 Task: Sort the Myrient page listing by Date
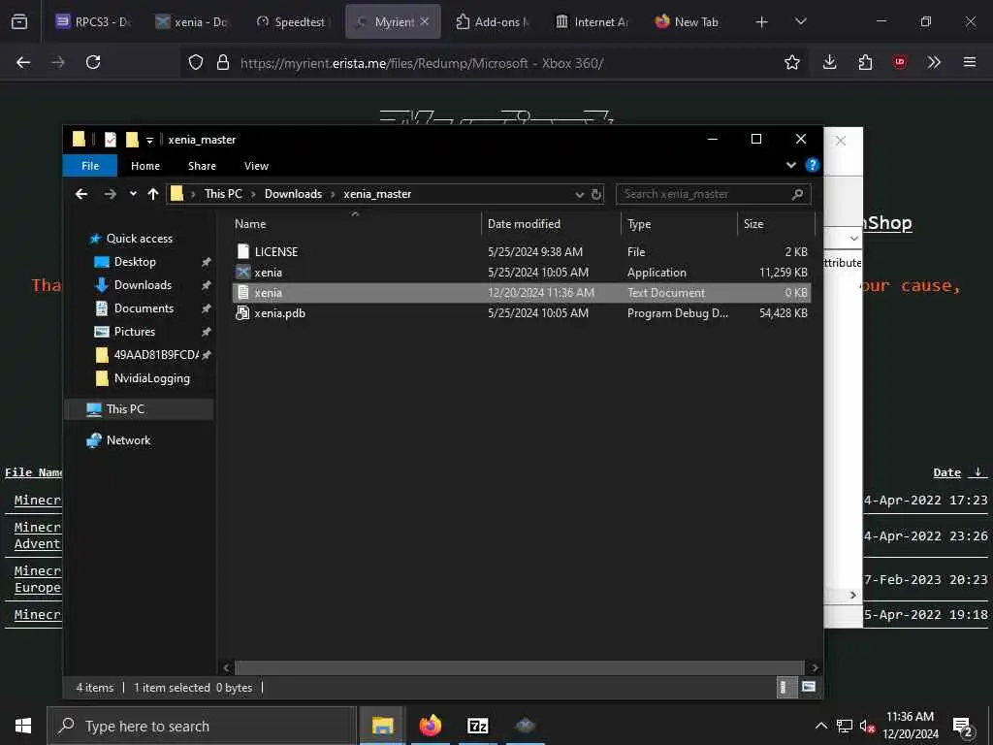tap(946, 473)
